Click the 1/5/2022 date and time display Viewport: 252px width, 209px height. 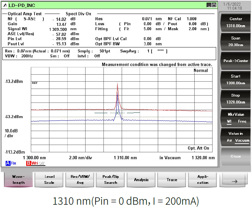click(x=232, y=6)
